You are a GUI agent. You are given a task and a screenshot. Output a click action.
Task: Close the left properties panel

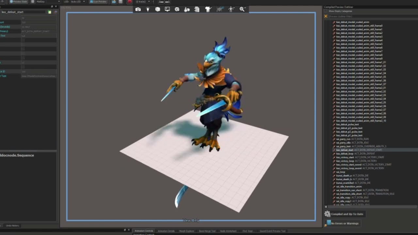coord(56,7)
